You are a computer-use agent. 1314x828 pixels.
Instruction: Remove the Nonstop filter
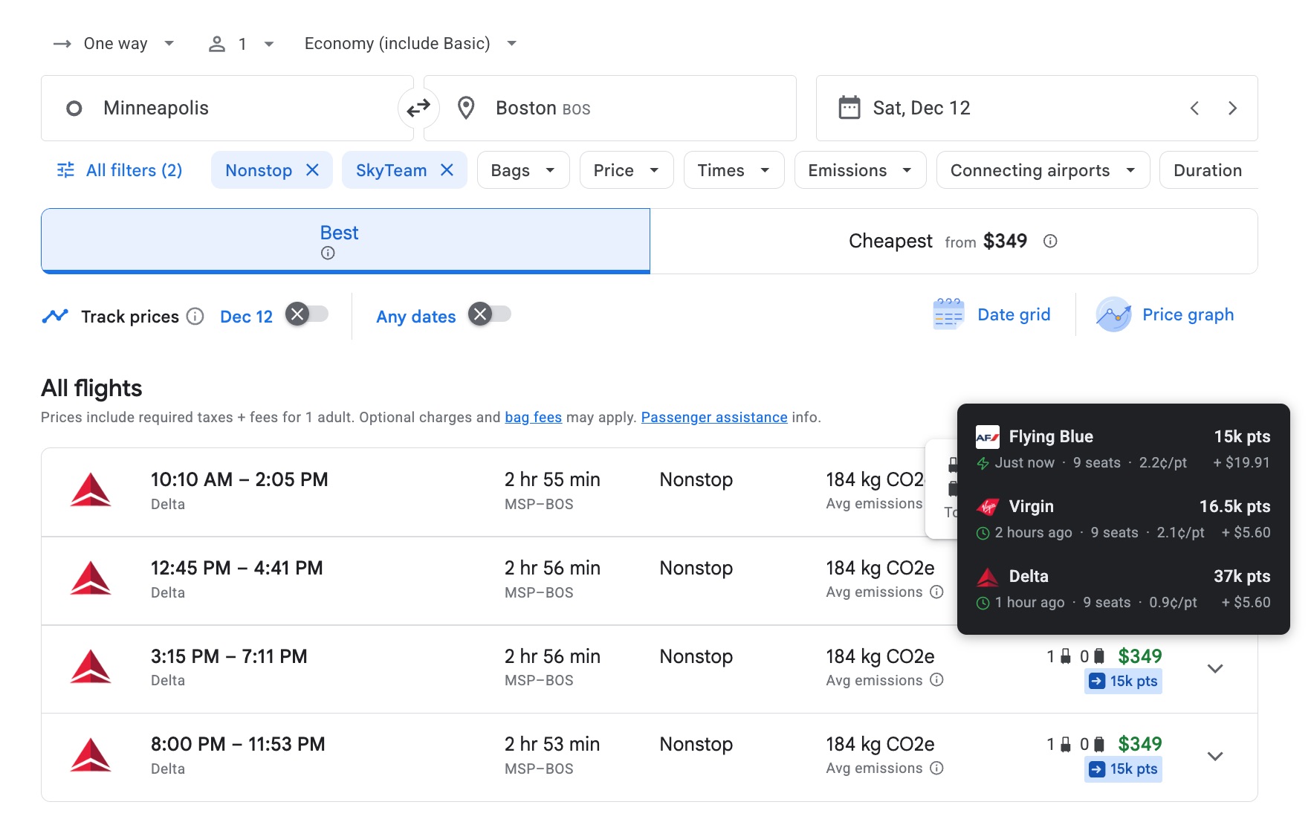pos(313,170)
